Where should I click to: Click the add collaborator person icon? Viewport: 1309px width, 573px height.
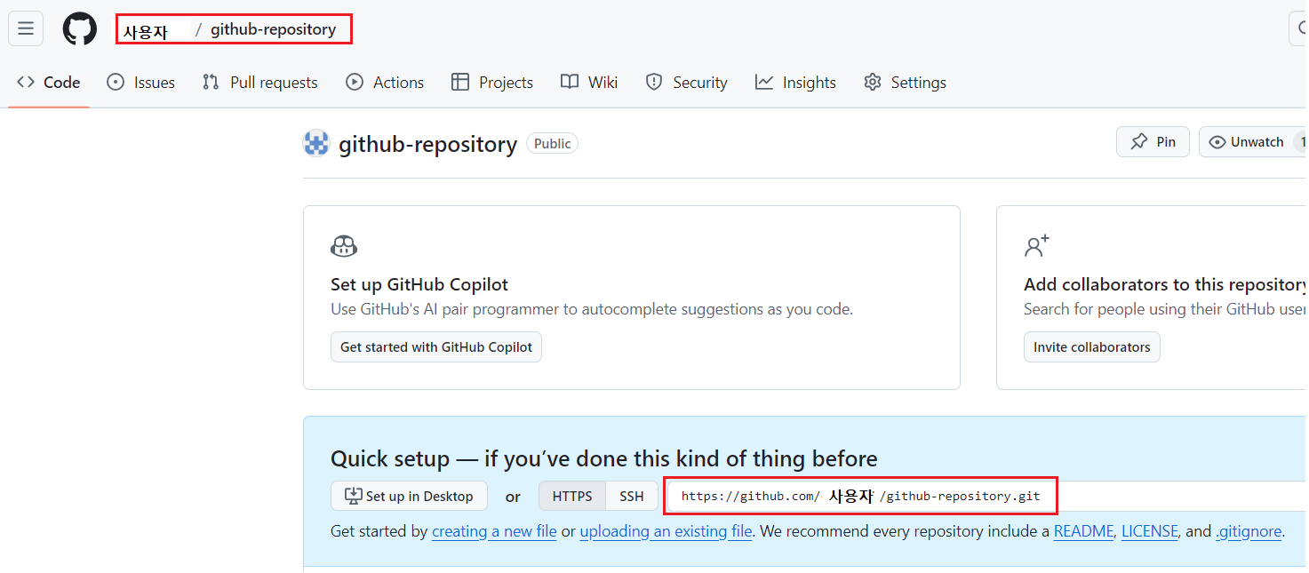pos(1037,246)
